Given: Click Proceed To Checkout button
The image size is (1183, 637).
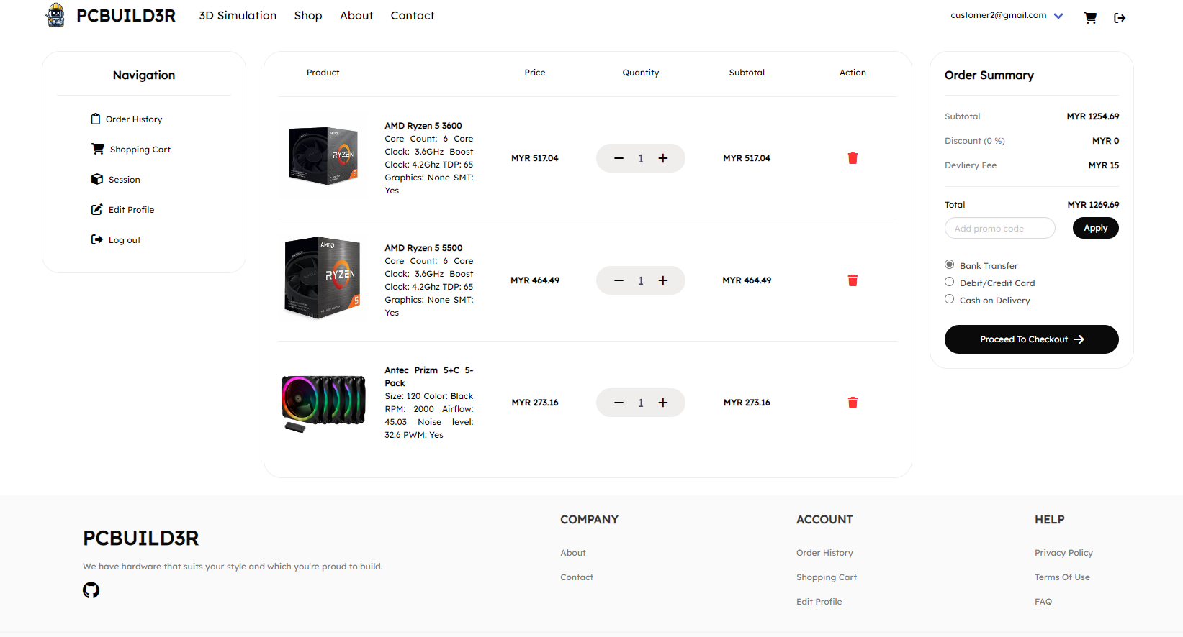Looking at the screenshot, I should pos(1032,339).
